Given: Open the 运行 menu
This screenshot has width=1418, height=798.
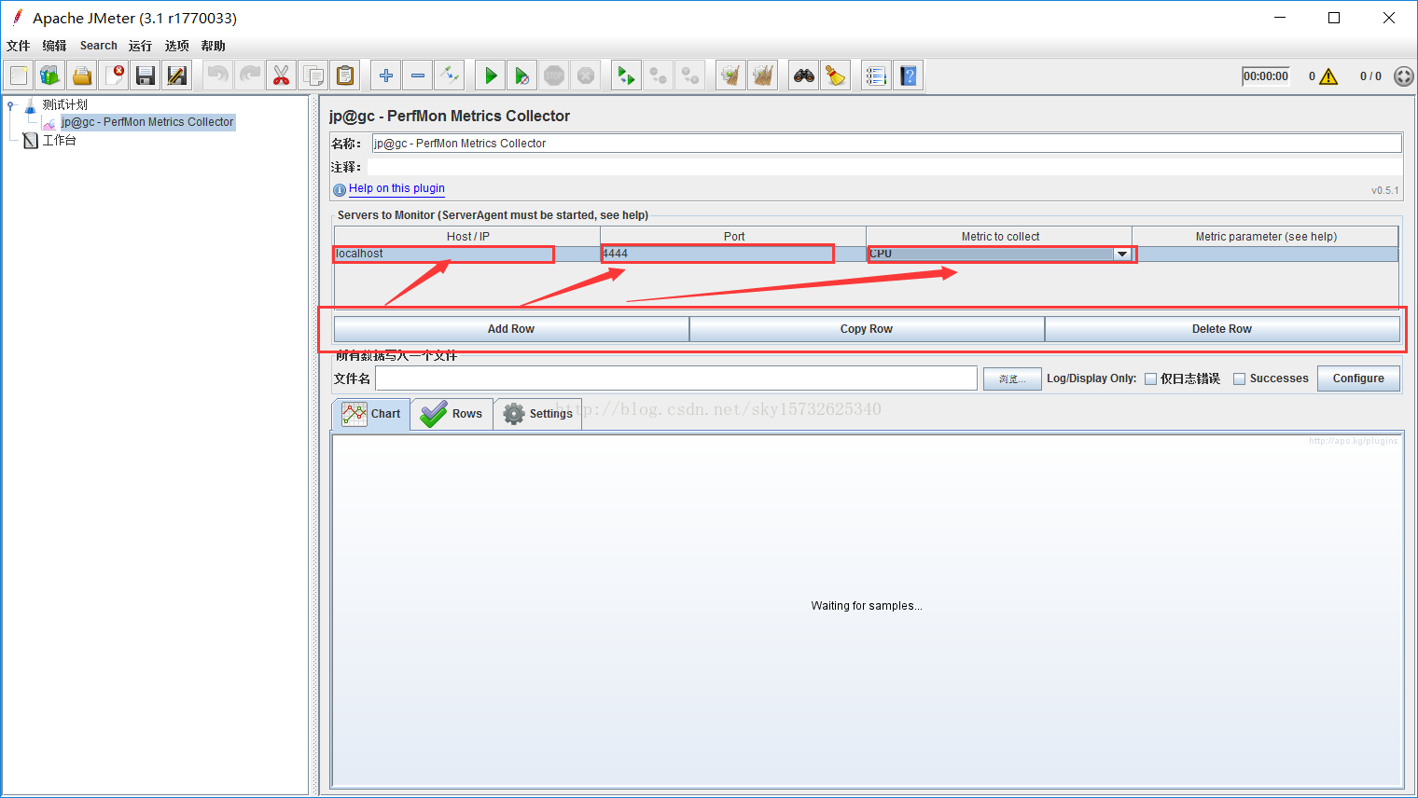Looking at the screenshot, I should 141,46.
